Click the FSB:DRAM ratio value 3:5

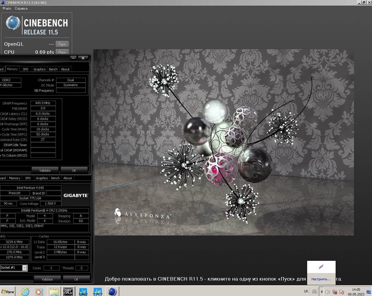coord(43,108)
